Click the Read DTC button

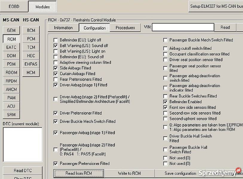point(22,170)
